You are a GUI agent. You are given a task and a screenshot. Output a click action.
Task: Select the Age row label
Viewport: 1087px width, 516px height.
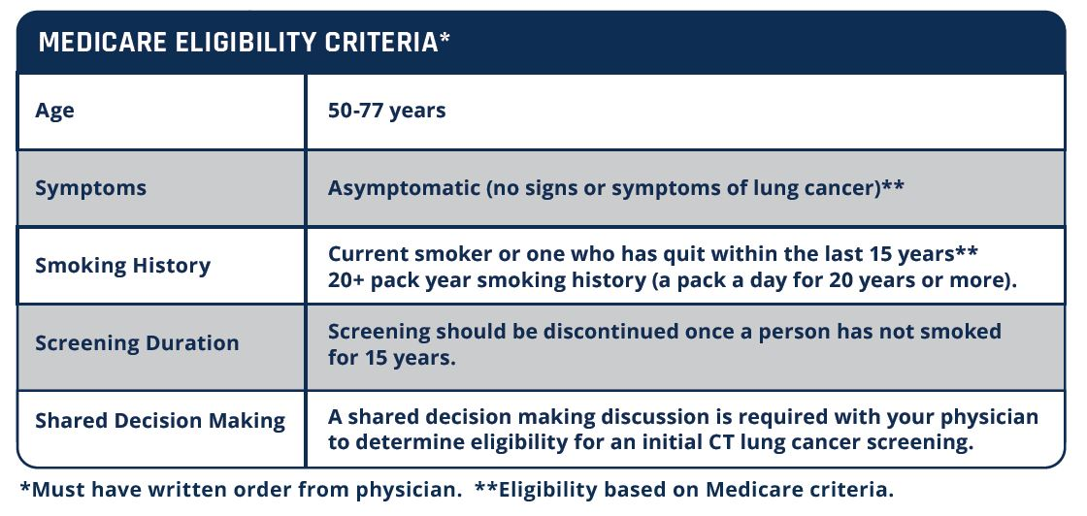[x=54, y=112]
